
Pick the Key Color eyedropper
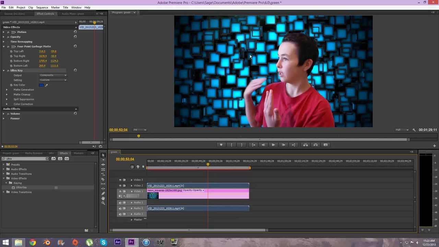46,85
